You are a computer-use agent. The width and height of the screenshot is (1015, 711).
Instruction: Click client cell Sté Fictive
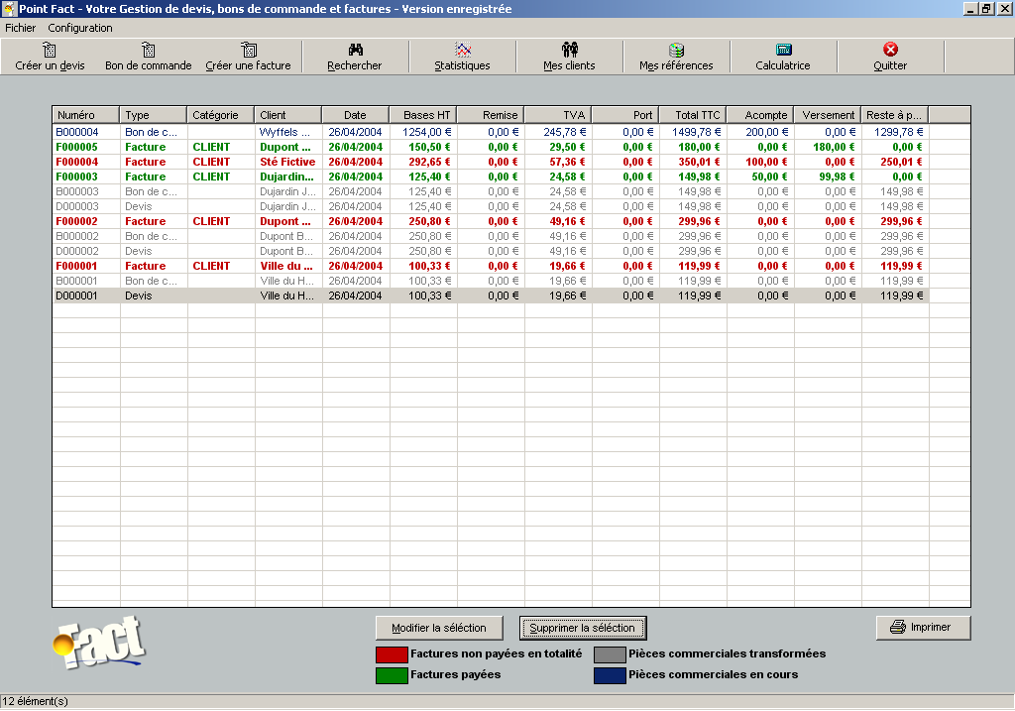pyautogui.click(x=288, y=162)
